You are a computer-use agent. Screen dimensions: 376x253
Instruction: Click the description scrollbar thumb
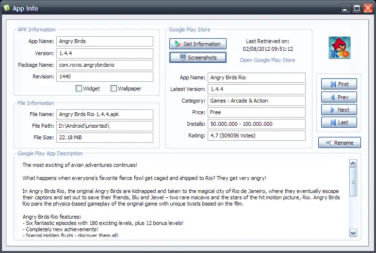[353, 182]
